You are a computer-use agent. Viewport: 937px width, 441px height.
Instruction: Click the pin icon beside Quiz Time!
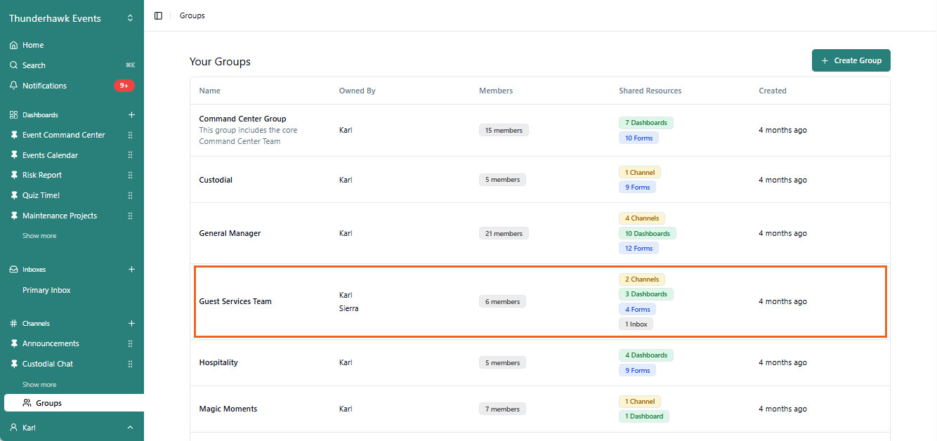(x=13, y=195)
